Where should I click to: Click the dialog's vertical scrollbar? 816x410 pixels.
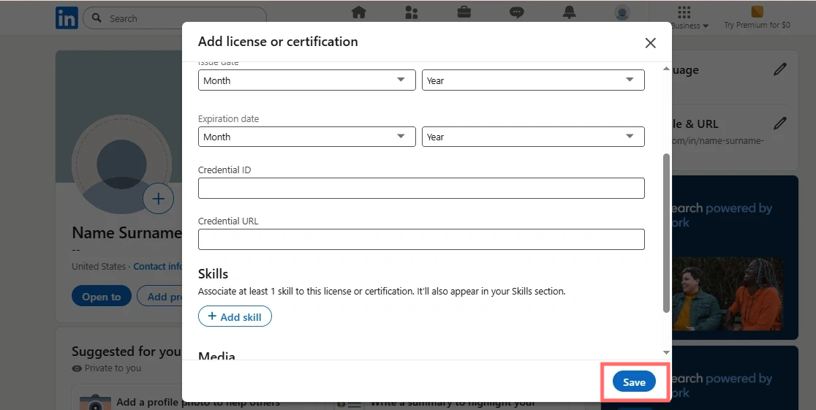click(666, 232)
